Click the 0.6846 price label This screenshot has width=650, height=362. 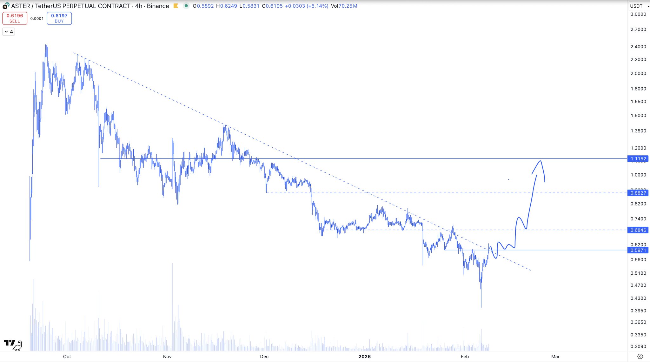[x=638, y=230]
